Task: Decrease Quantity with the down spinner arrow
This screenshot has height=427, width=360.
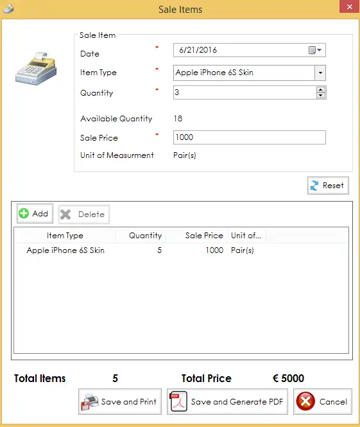Action: [x=321, y=95]
